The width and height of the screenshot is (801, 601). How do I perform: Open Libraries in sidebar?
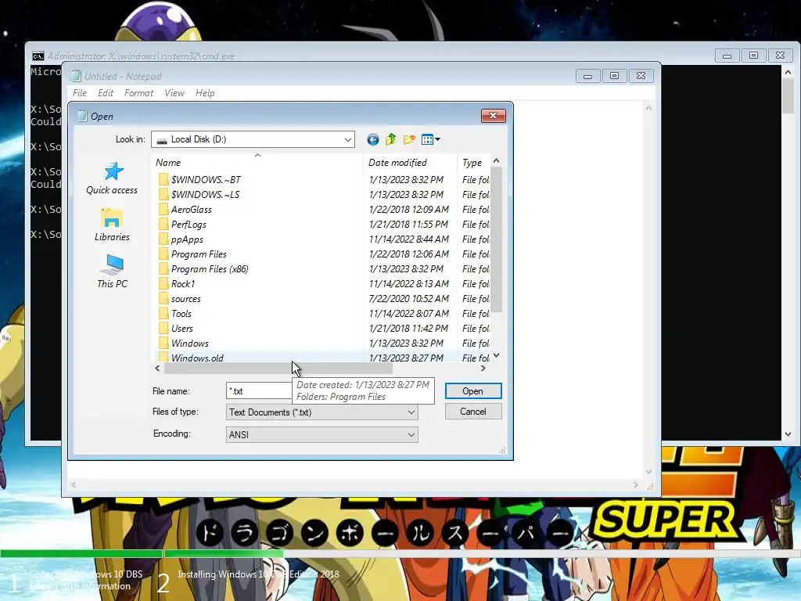coord(112,225)
